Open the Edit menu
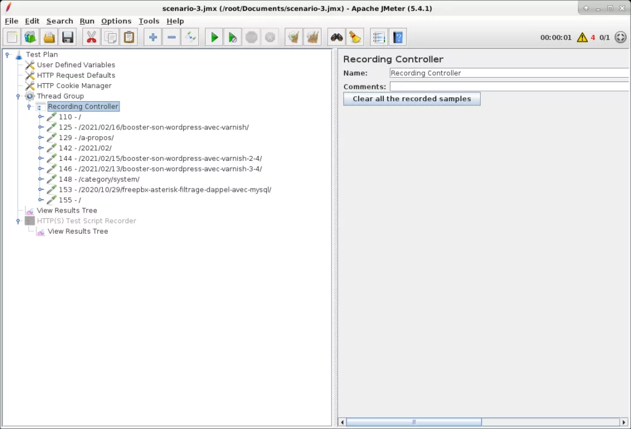 coord(32,21)
